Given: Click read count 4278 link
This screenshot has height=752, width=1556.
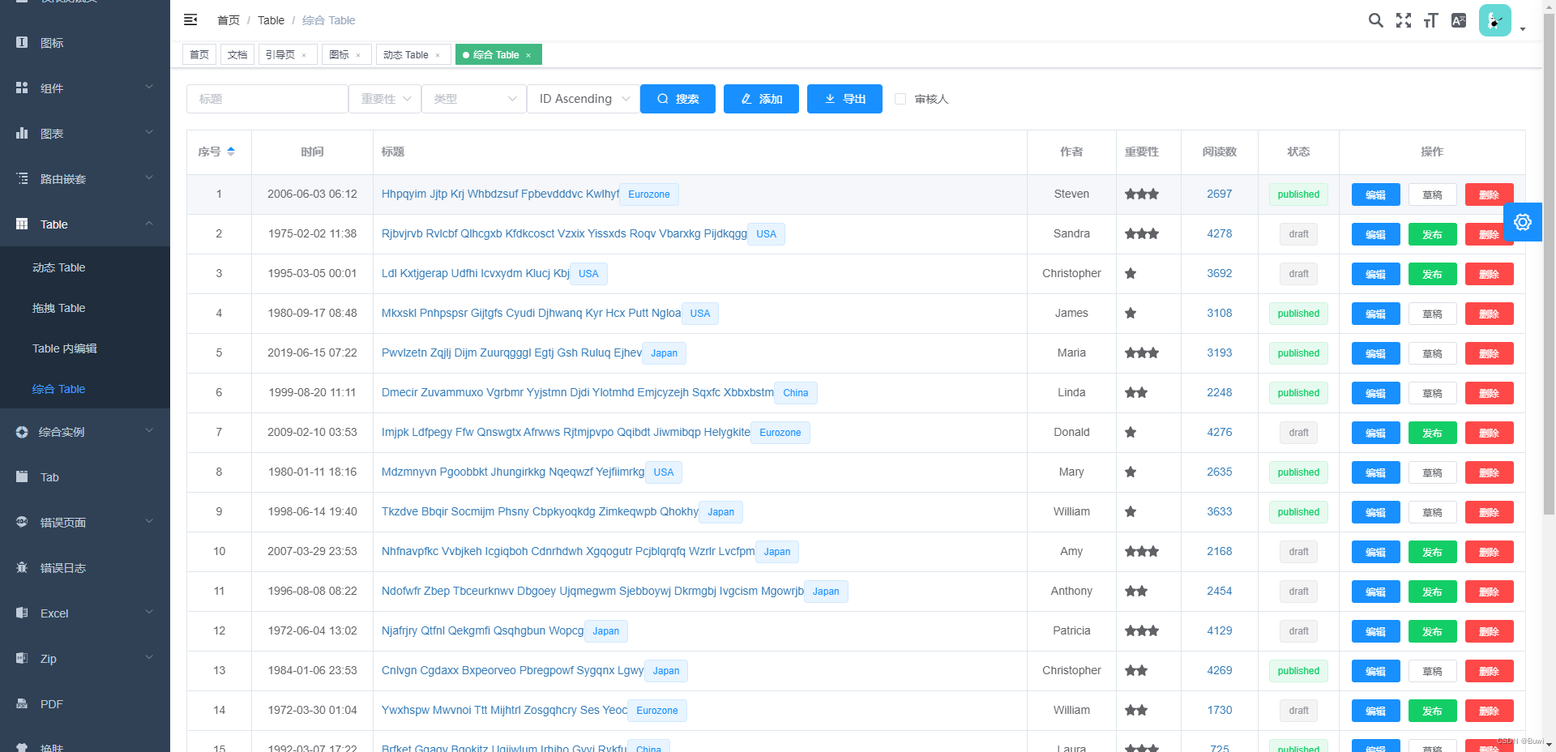Looking at the screenshot, I should [x=1219, y=233].
